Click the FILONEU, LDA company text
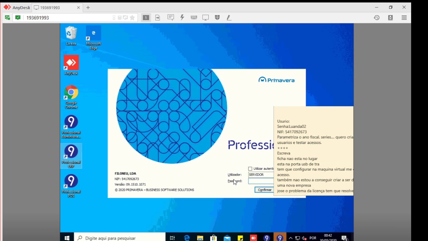Image resolution: width=428 pixels, height=241 pixels. [x=125, y=173]
